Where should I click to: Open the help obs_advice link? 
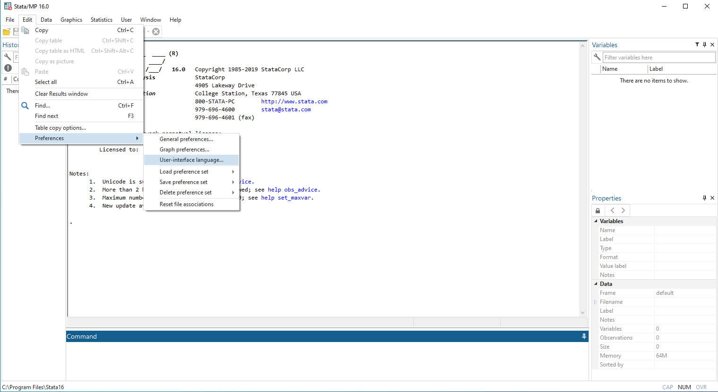pos(293,190)
